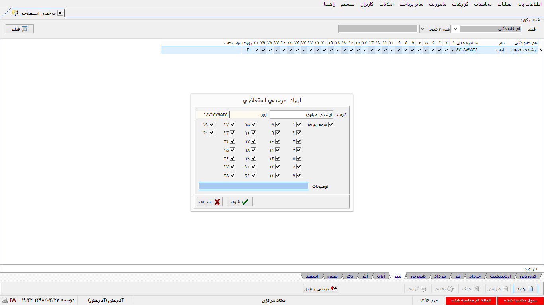The height and width of the screenshot is (305, 544).
Task: Open the نام خانوادگی field dropdown
Action: (x=456, y=29)
